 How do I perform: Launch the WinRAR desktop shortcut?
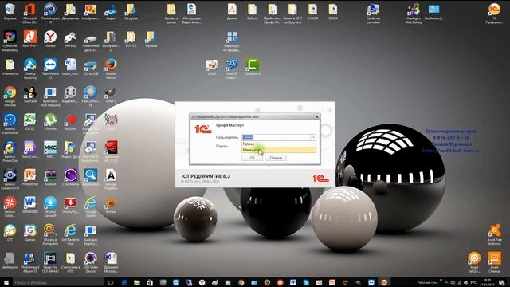[x=50, y=177]
